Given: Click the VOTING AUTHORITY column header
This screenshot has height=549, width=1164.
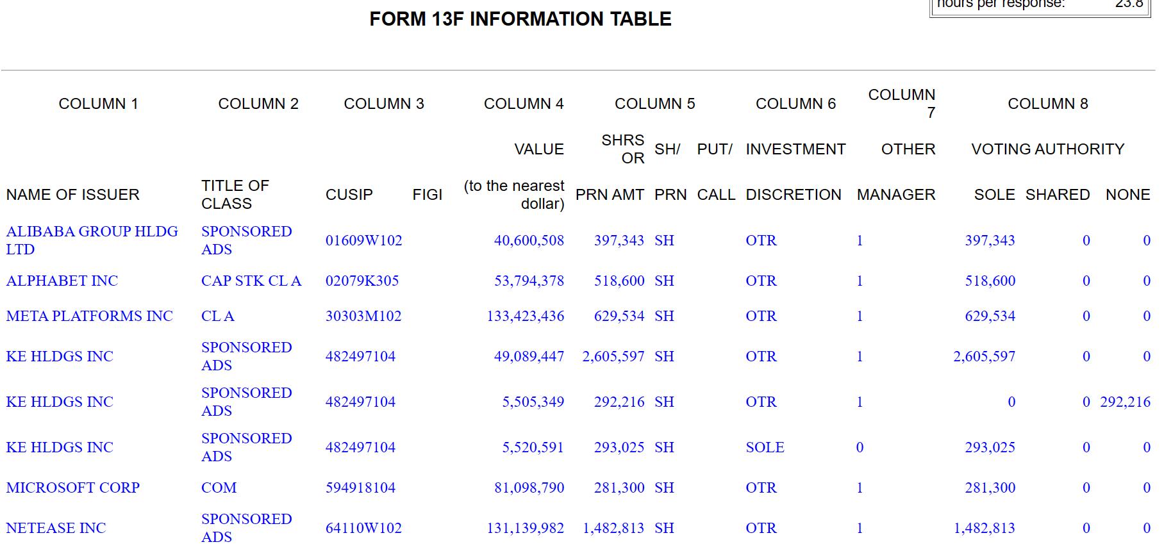Looking at the screenshot, I should [1047, 149].
